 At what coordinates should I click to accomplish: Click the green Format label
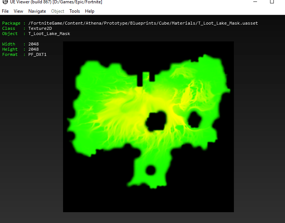coord(10,54)
